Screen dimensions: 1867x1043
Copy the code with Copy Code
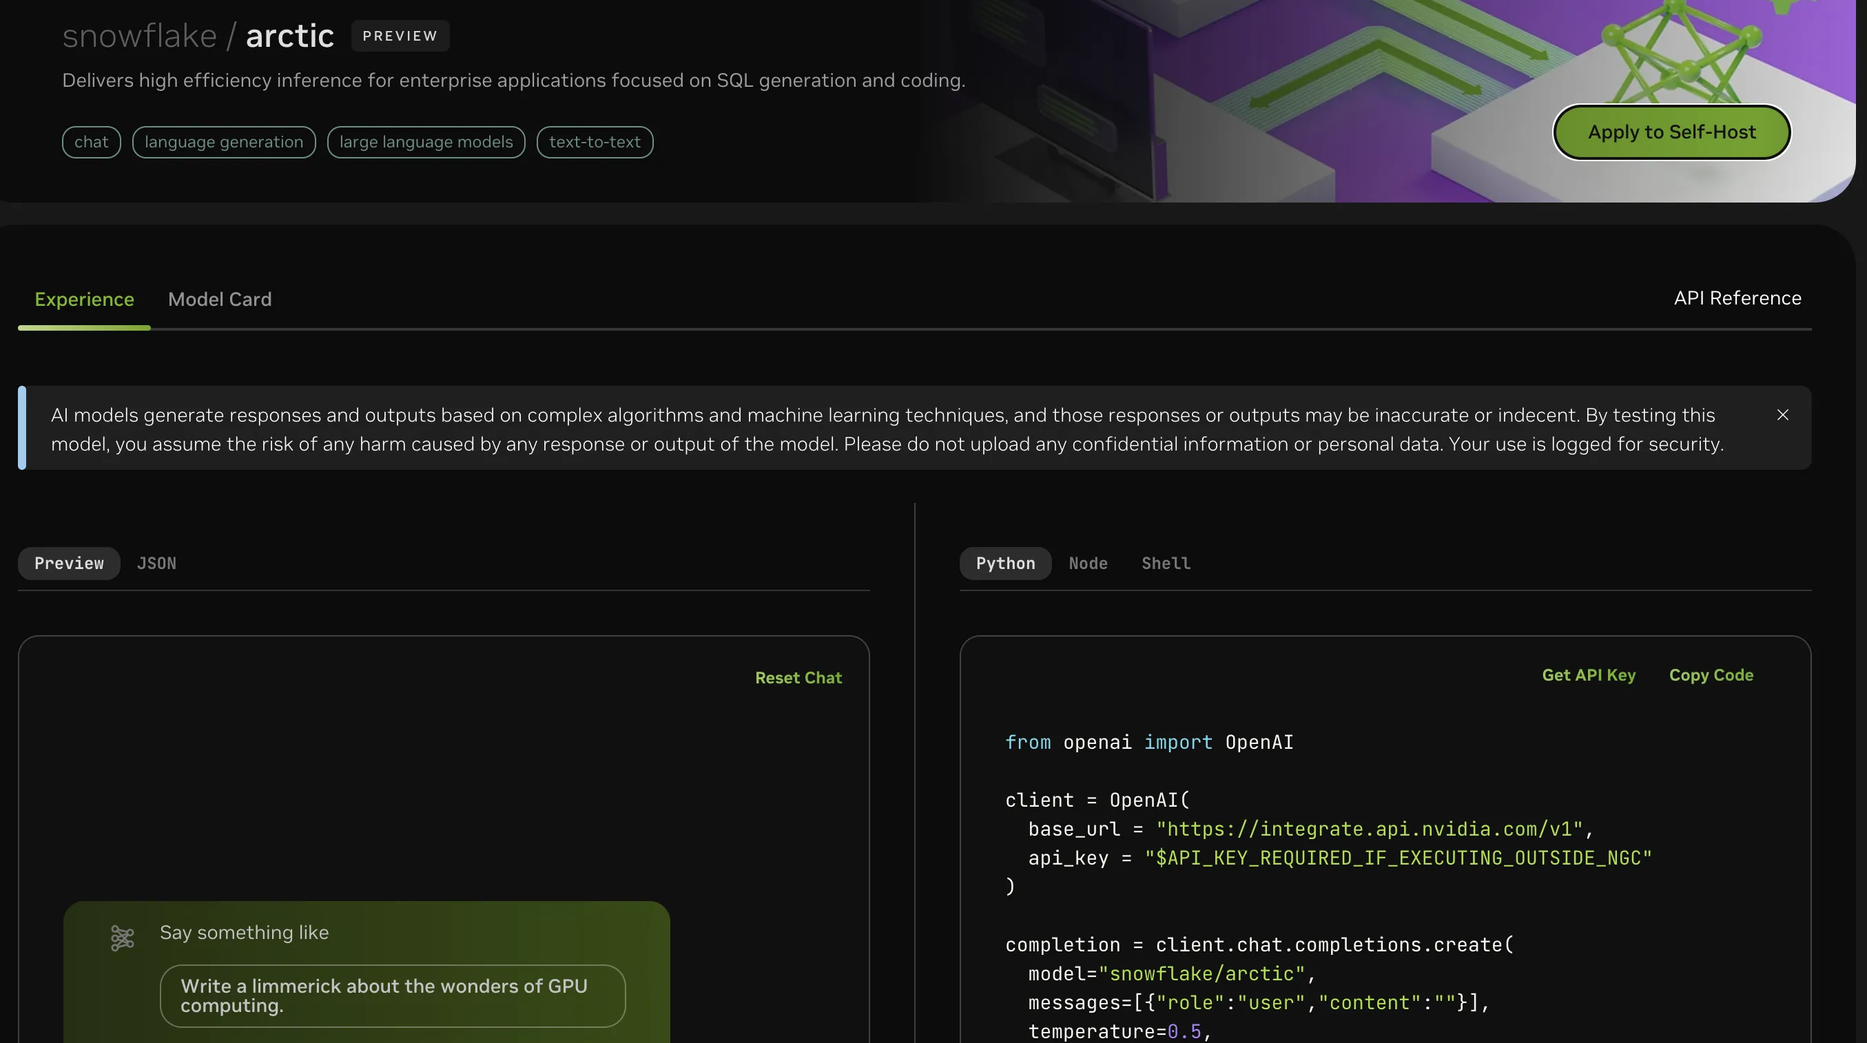tap(1711, 675)
